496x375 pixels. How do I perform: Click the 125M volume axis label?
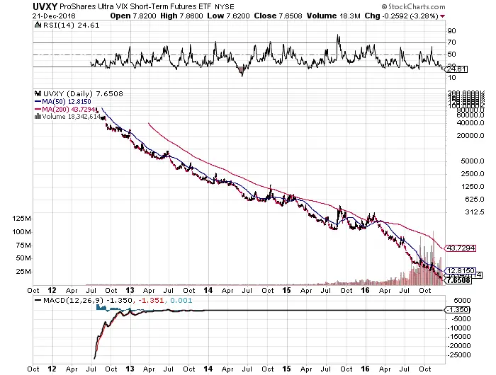pos(21,219)
